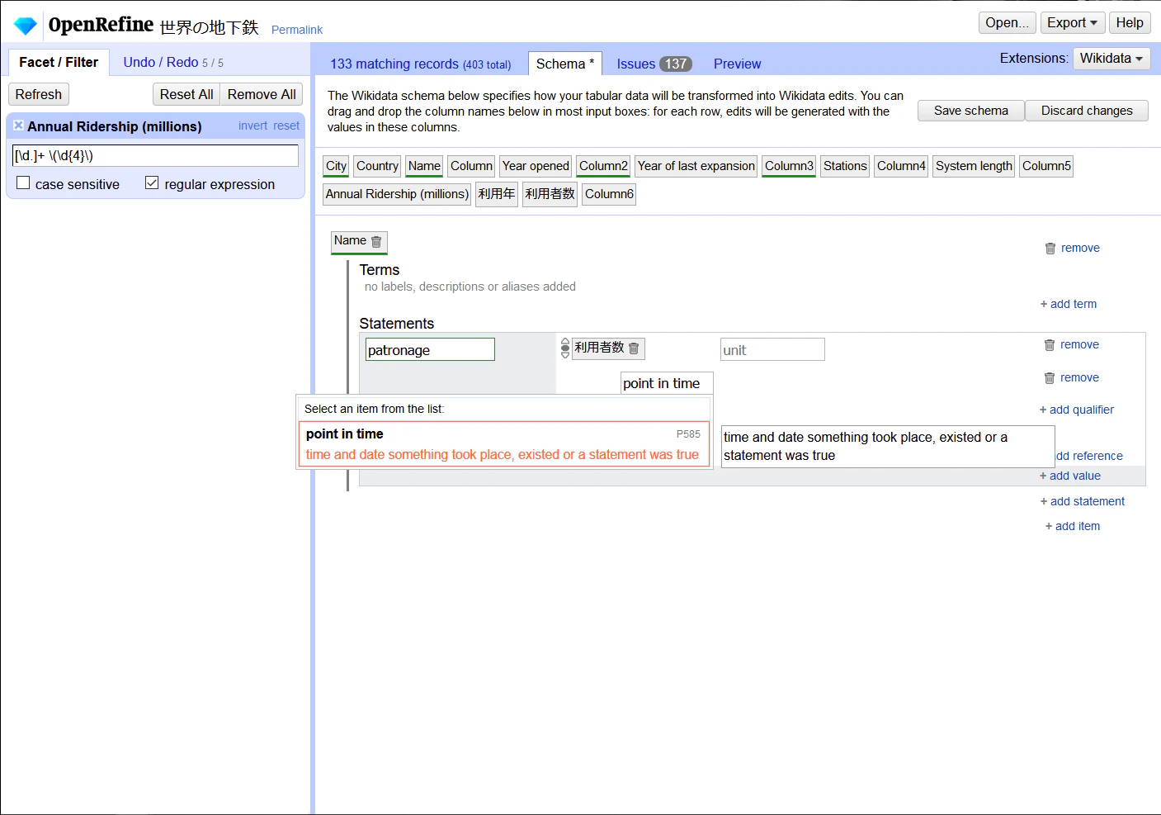Select the point in time P585 suggestion
This screenshot has width=1161, height=815.
[503, 444]
